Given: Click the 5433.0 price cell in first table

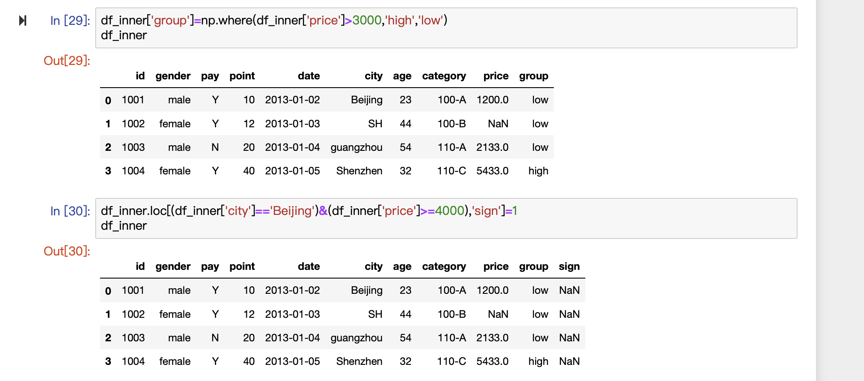Looking at the screenshot, I should pos(492,171).
